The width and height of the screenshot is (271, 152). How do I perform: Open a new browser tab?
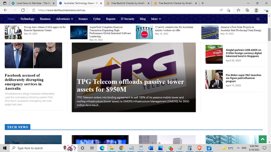pyautogui.click(x=202, y=3)
